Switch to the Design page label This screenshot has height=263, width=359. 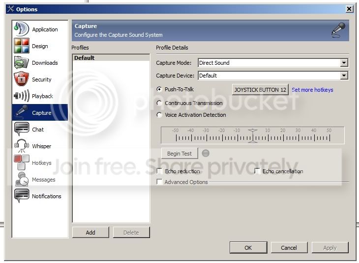click(40, 46)
